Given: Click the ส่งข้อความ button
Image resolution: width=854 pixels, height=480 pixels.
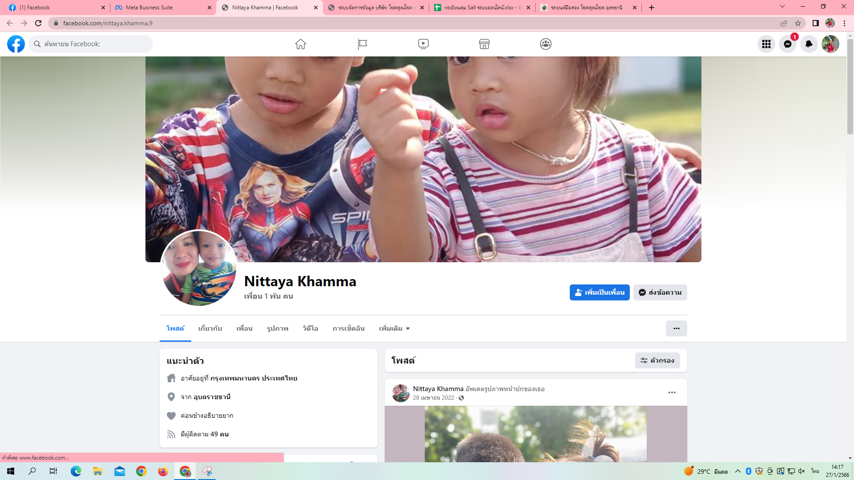Looking at the screenshot, I should (x=660, y=292).
